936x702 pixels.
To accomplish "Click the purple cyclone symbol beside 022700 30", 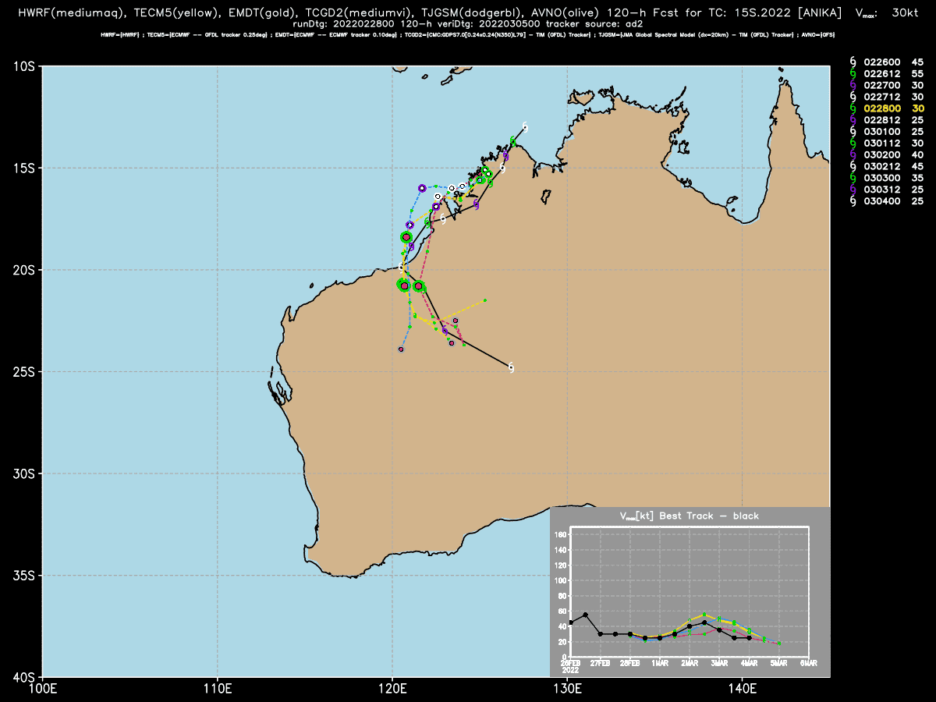I will point(853,85).
